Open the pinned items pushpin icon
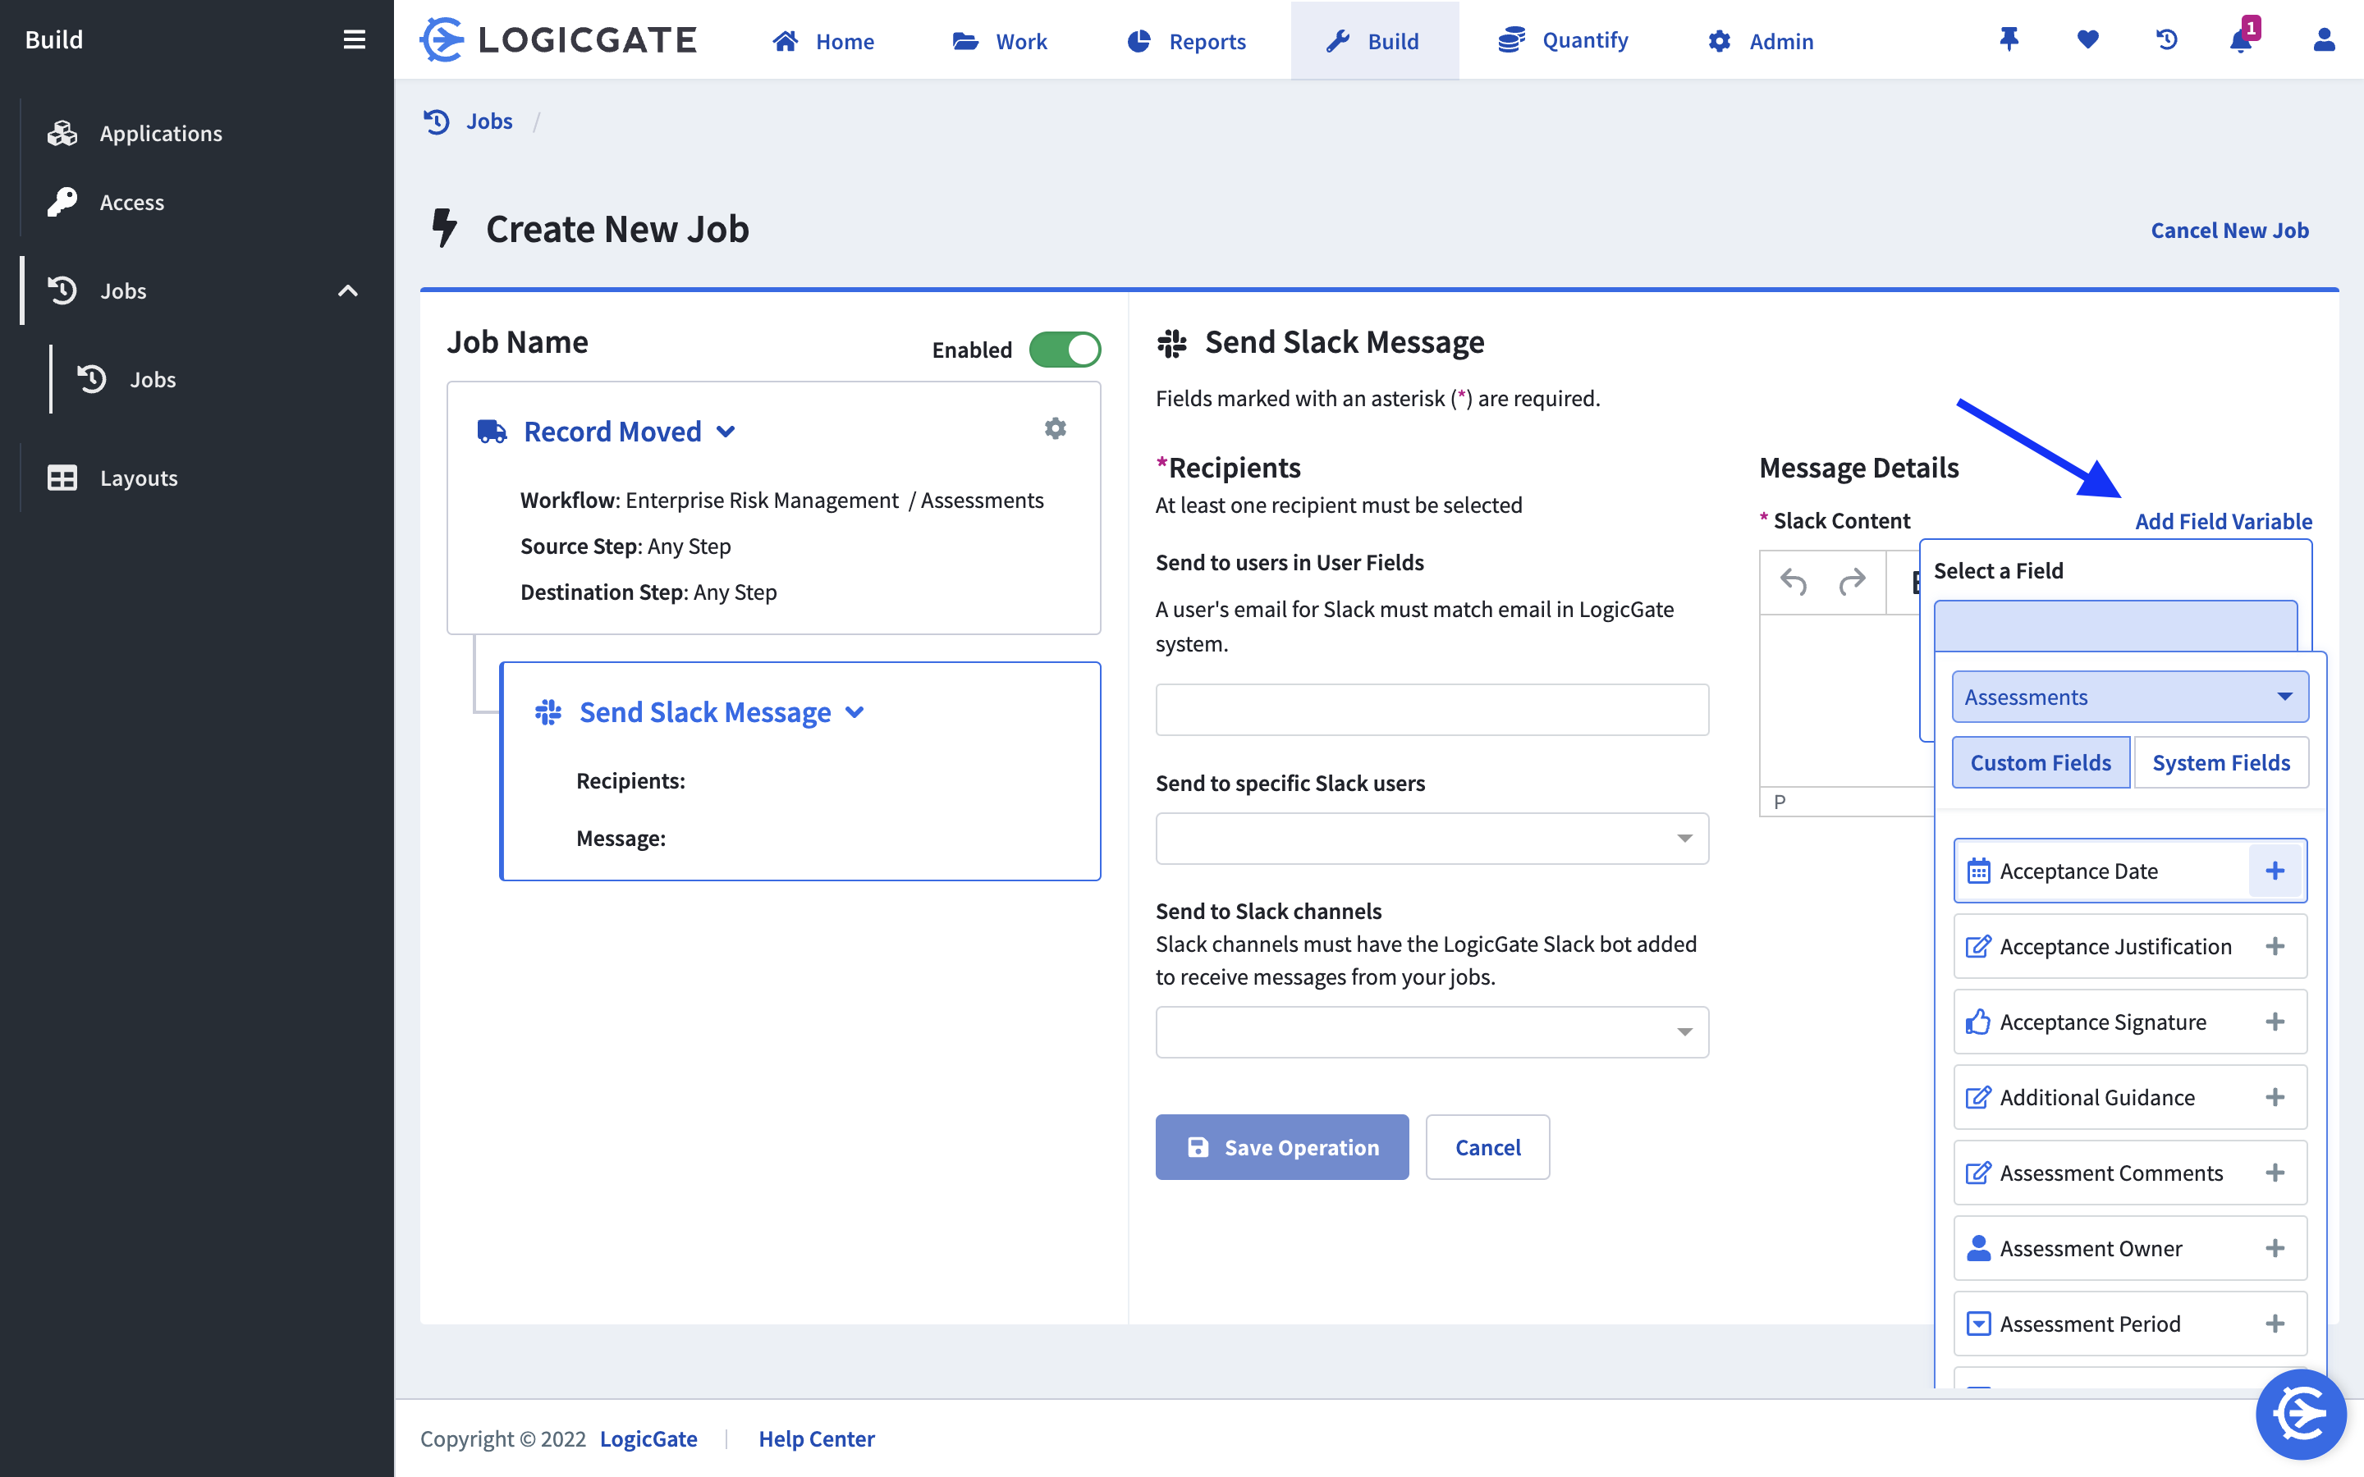This screenshot has width=2364, height=1477. click(2009, 39)
